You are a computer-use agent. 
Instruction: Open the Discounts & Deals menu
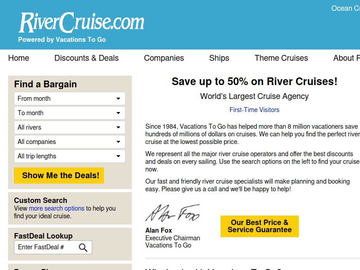86,58
